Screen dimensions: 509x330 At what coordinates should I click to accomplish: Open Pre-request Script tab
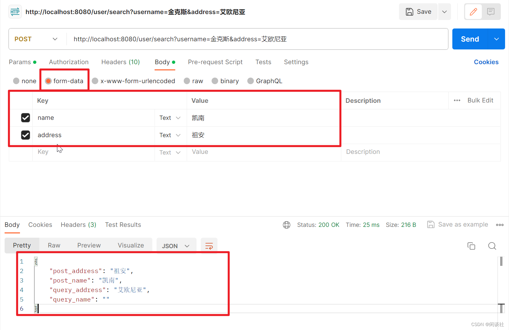tap(215, 62)
